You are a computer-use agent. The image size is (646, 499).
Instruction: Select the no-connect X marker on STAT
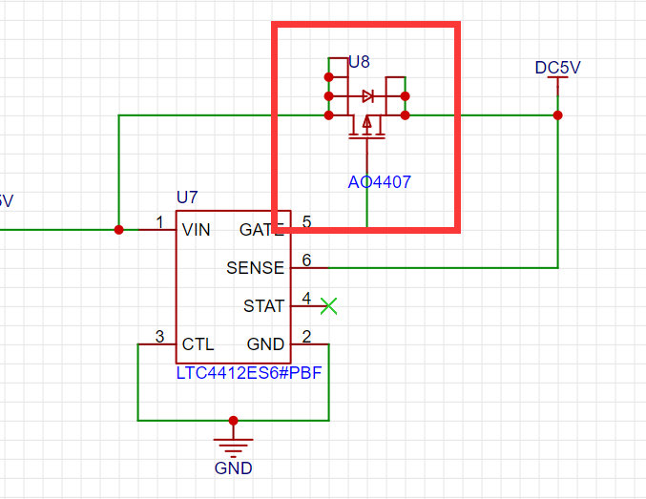point(329,306)
